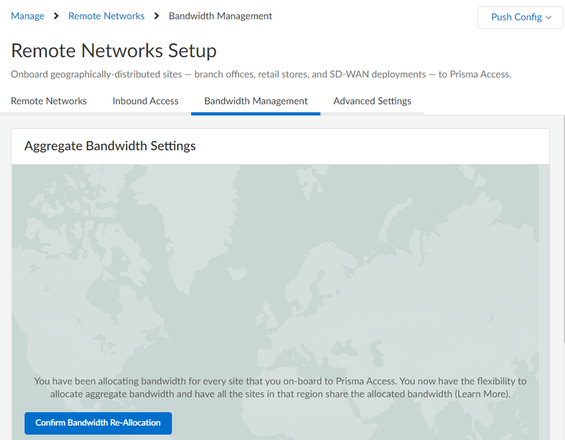
Task: Switch to the Remote Networks tab
Action: [x=49, y=101]
